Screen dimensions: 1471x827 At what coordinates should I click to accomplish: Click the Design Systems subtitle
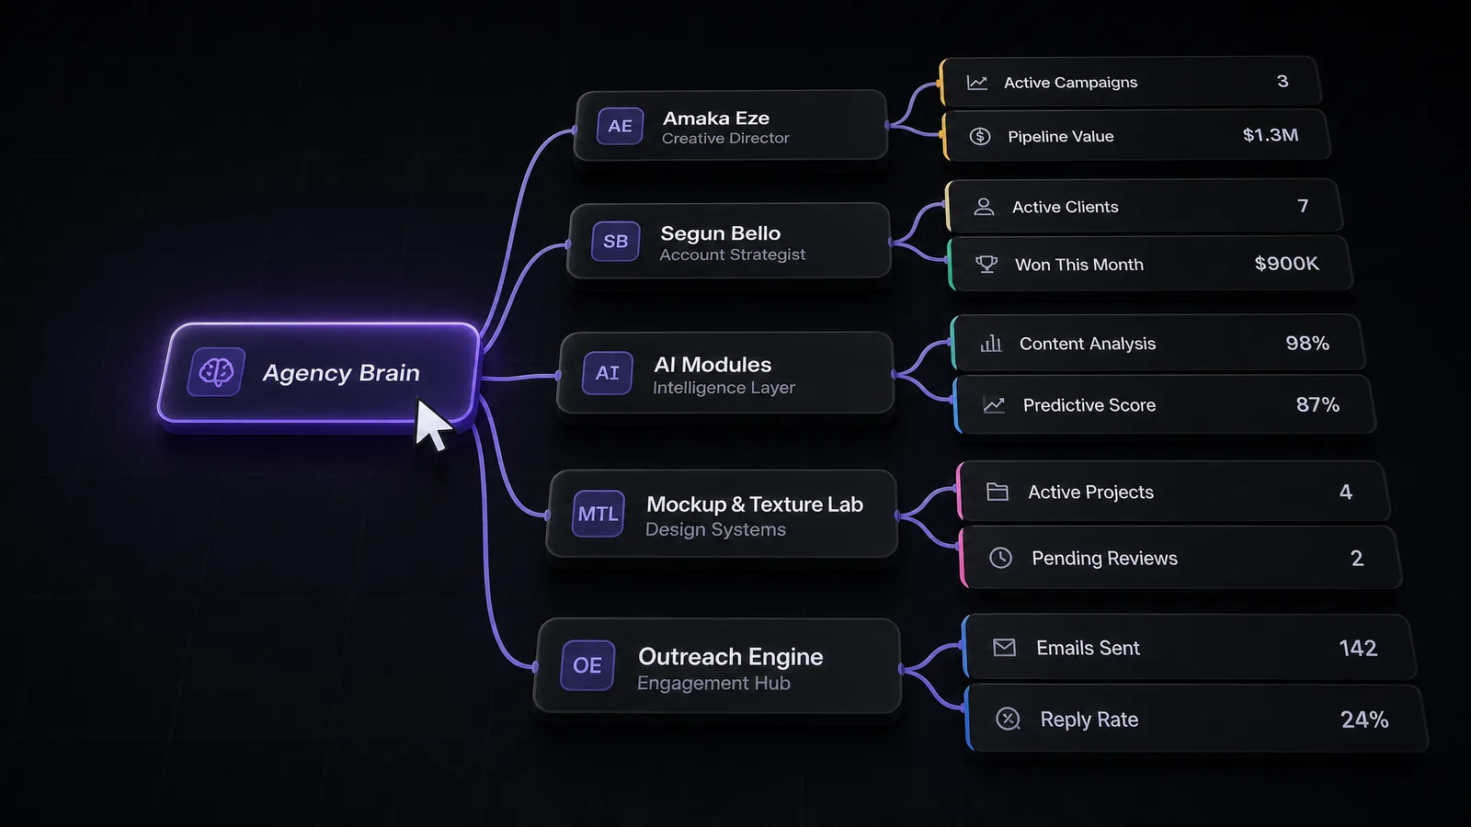coord(715,529)
